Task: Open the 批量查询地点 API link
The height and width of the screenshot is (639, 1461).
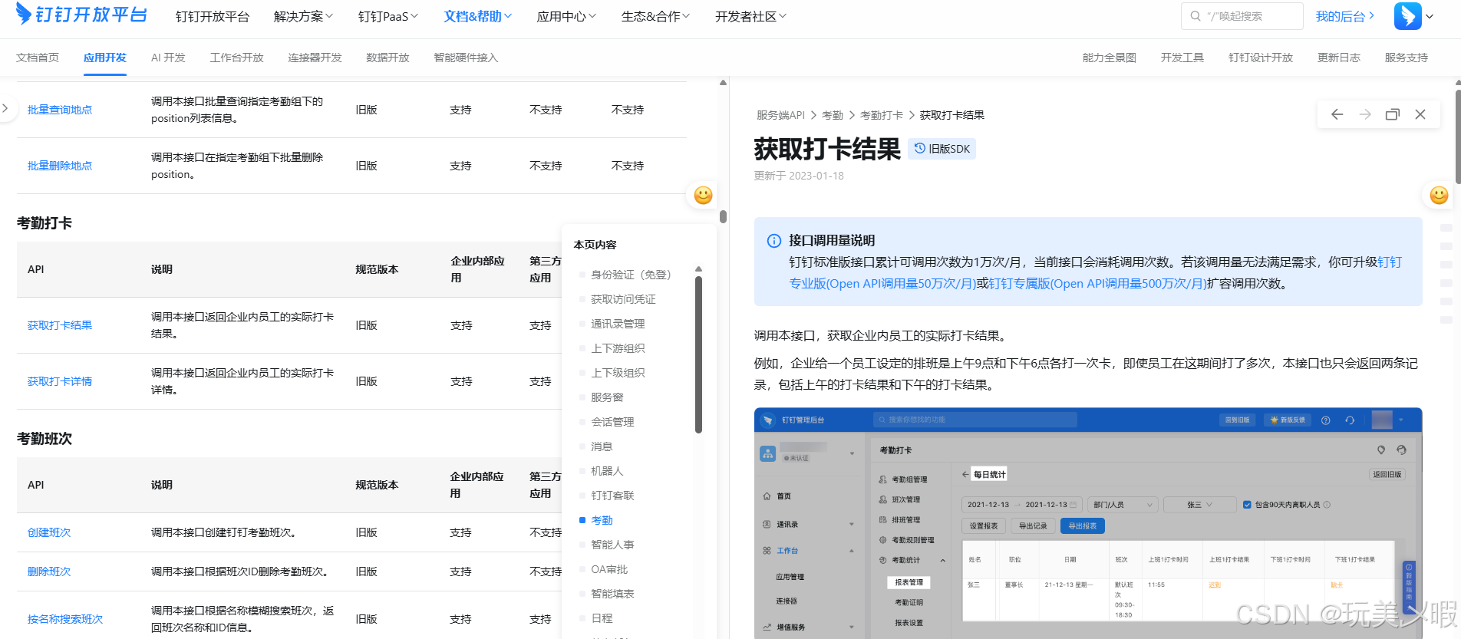Action: pos(60,110)
